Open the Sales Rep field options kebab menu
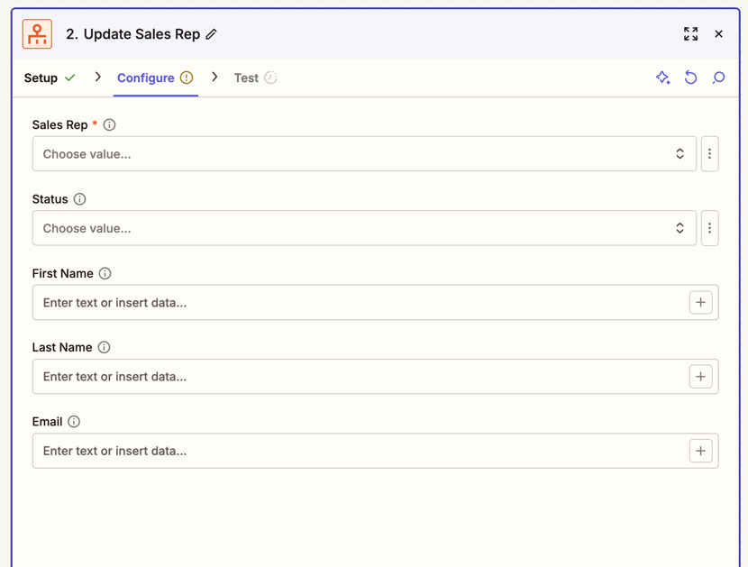The image size is (748, 567). [x=709, y=153]
